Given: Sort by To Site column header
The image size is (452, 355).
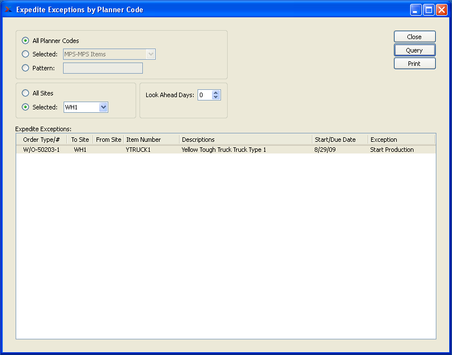Looking at the screenshot, I should point(80,140).
